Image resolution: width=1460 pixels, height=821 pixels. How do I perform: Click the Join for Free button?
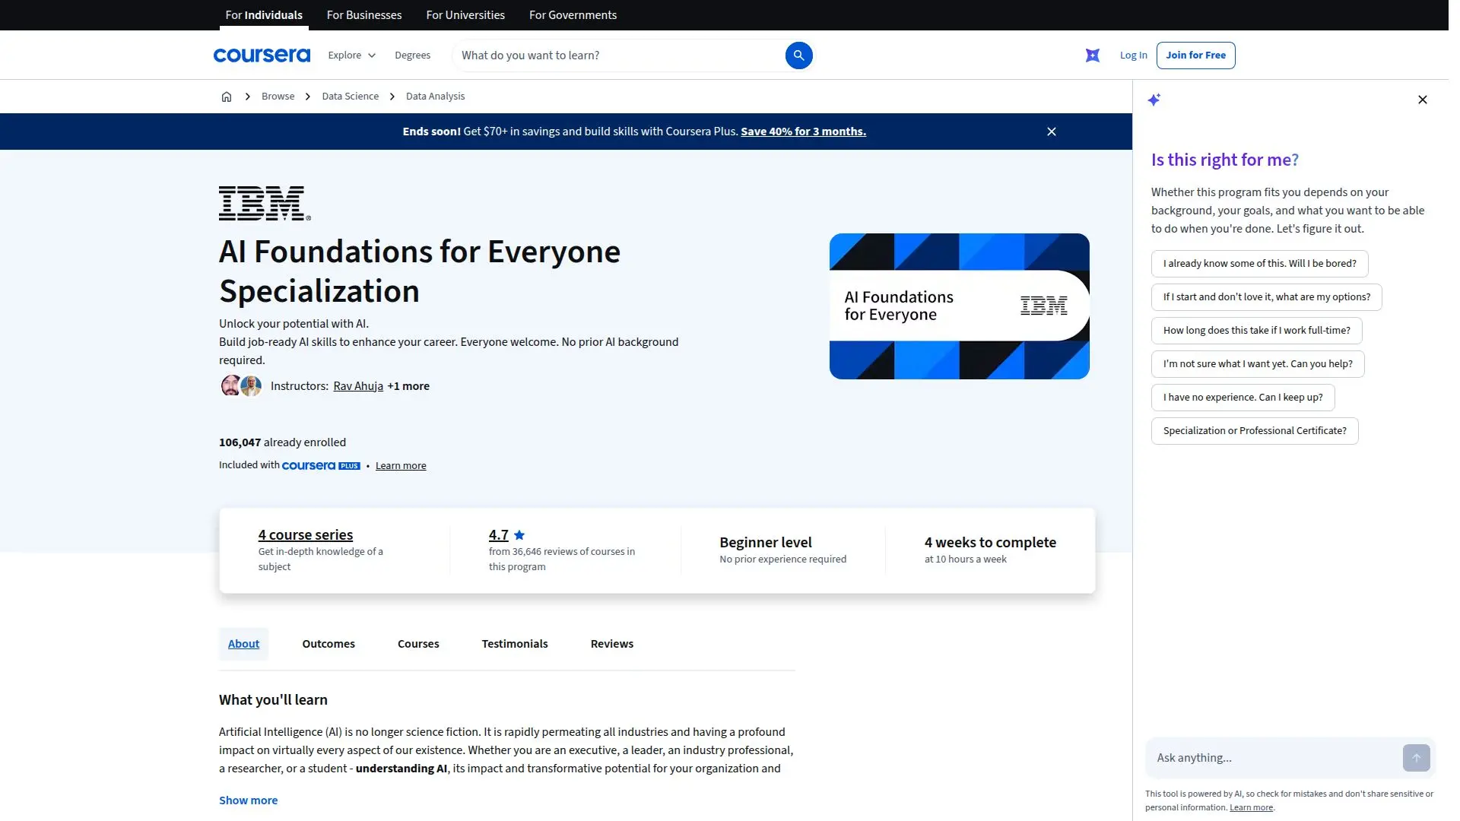[x=1195, y=55]
